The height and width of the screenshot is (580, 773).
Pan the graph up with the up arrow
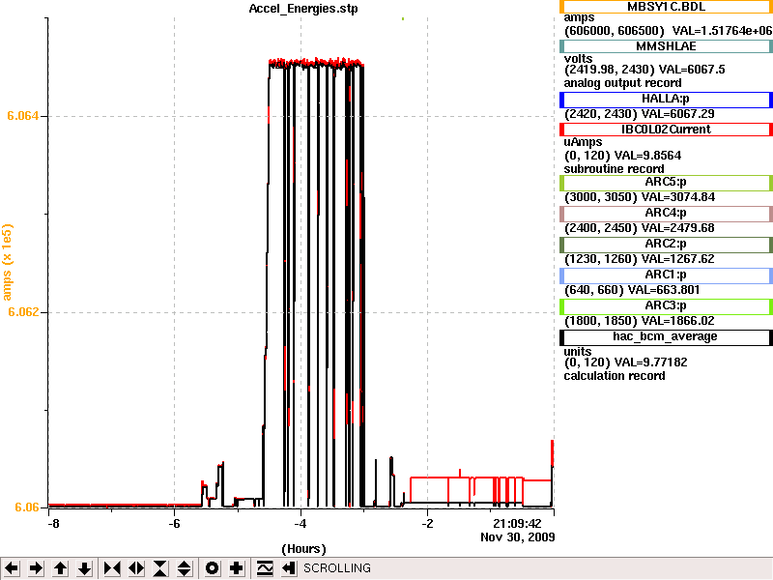[60, 568]
